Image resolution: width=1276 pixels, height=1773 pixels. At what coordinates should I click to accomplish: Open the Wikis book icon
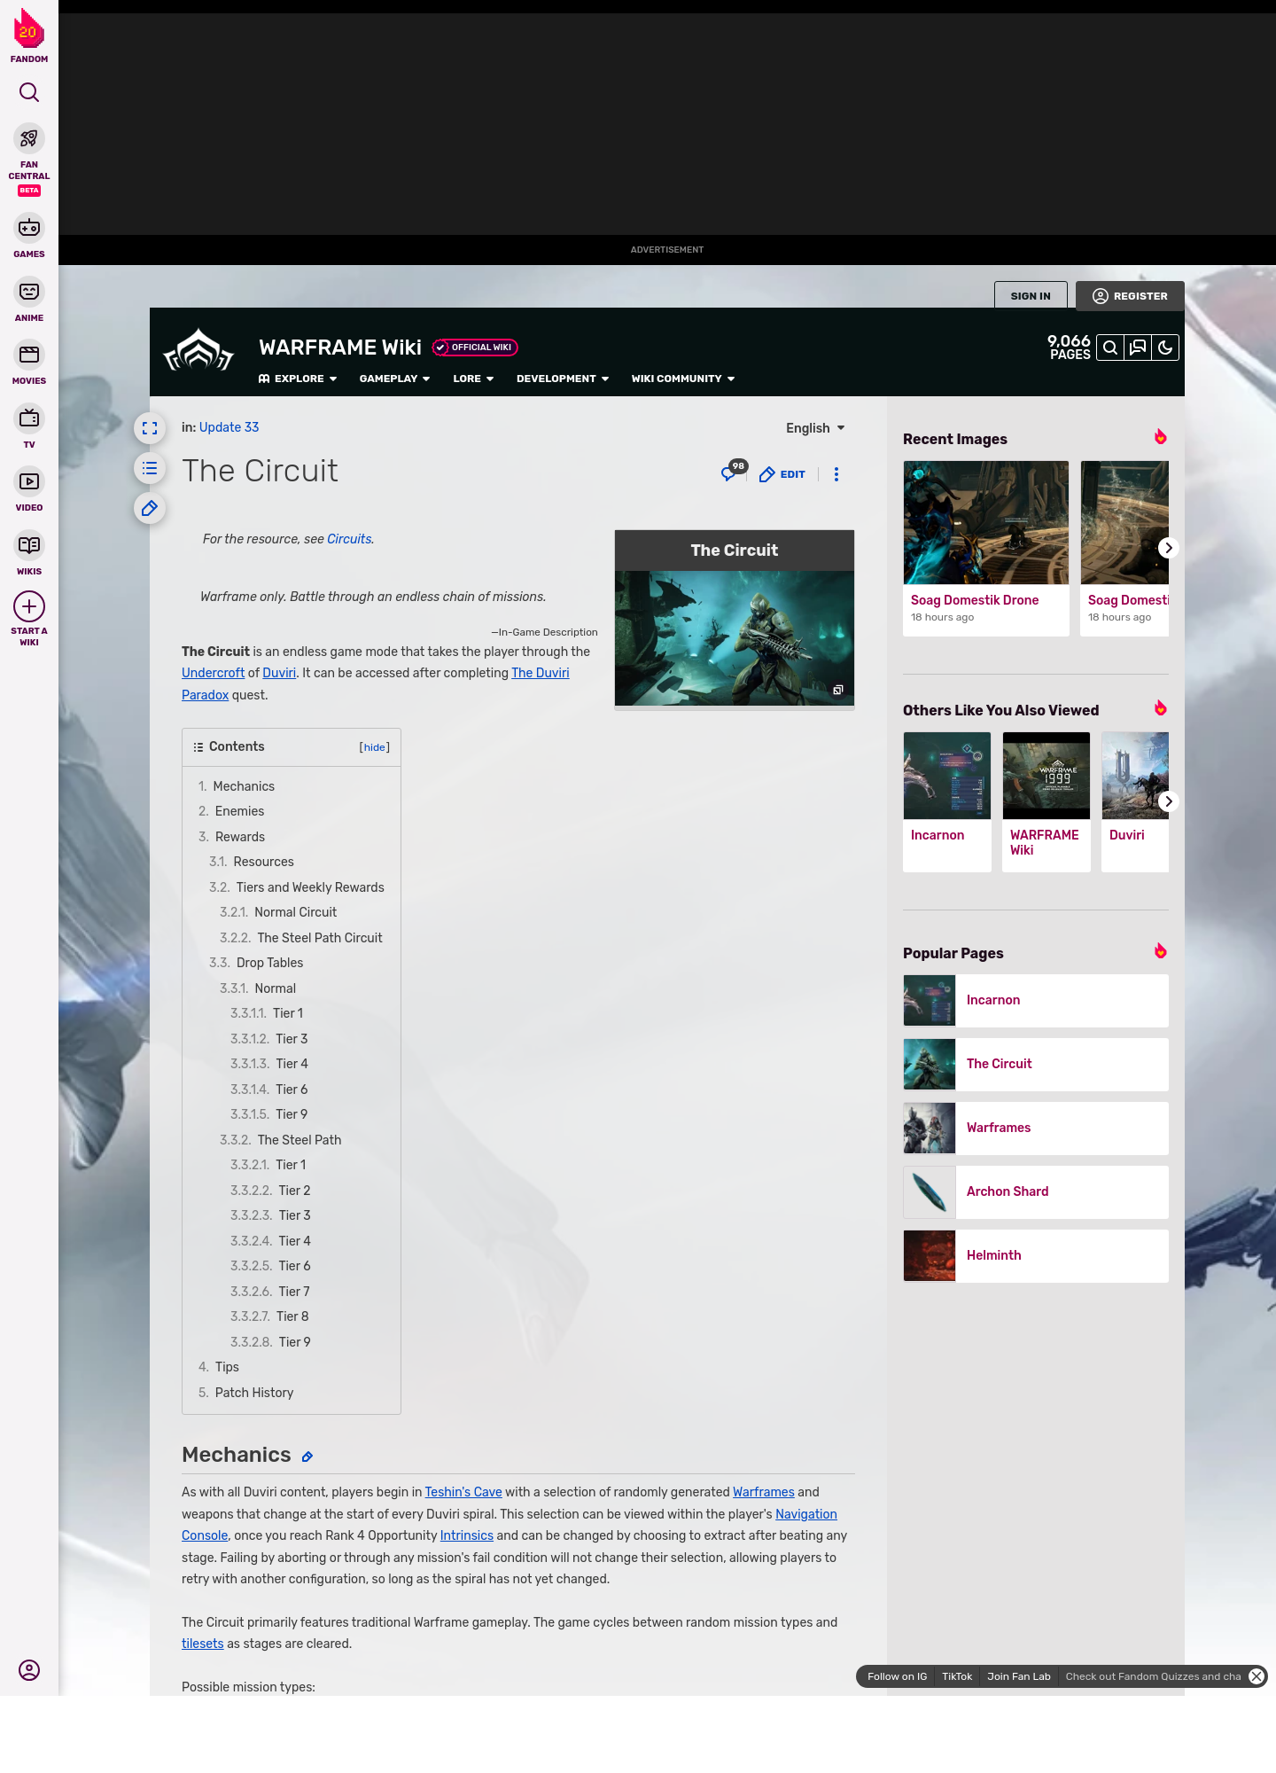(x=29, y=545)
